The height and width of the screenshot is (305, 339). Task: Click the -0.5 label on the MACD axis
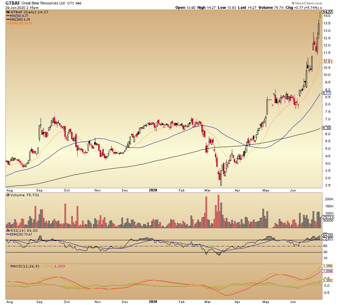(x=326, y=293)
